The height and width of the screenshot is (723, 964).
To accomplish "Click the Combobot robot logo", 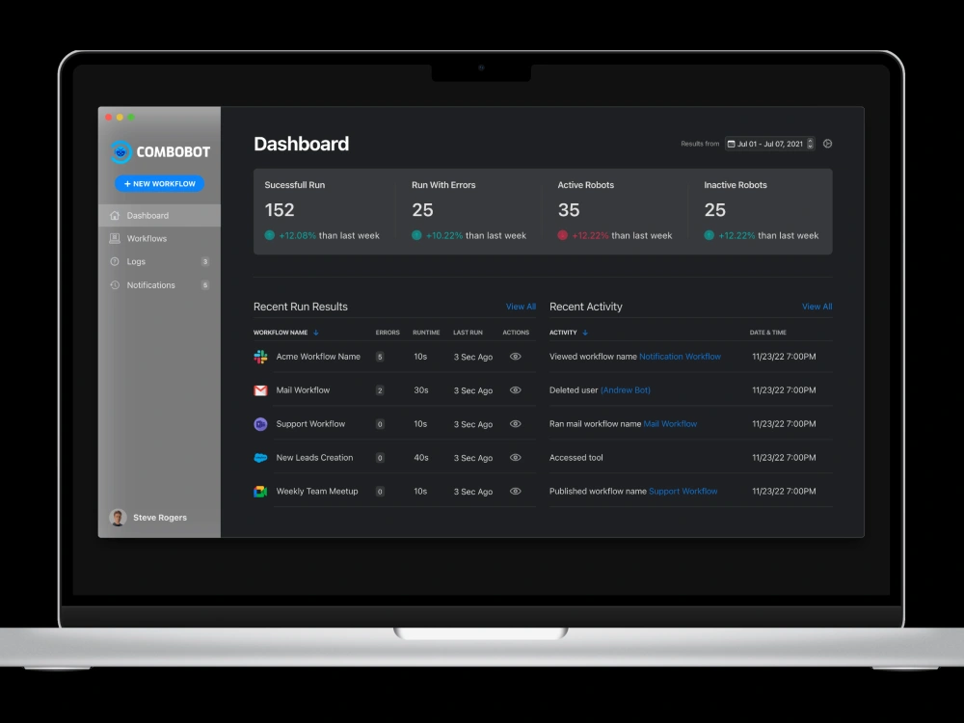I will pos(120,151).
